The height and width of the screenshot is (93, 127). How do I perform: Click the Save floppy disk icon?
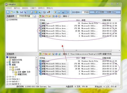22,12
